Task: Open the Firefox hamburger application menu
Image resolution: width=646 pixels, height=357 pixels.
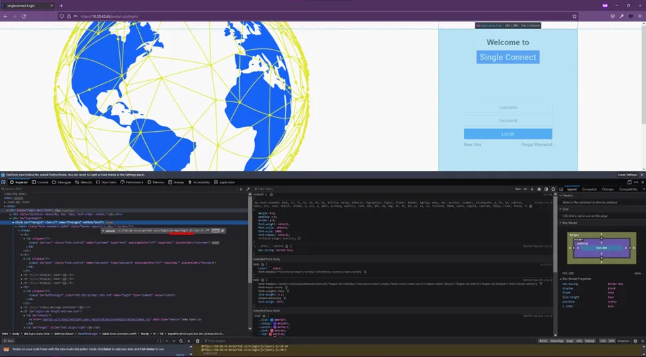Action: click(x=639, y=16)
